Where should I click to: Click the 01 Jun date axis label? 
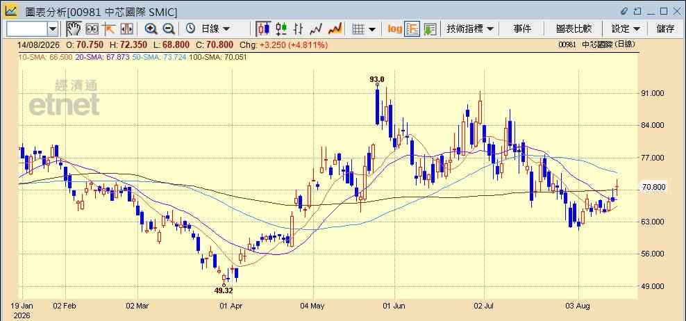coord(394,306)
